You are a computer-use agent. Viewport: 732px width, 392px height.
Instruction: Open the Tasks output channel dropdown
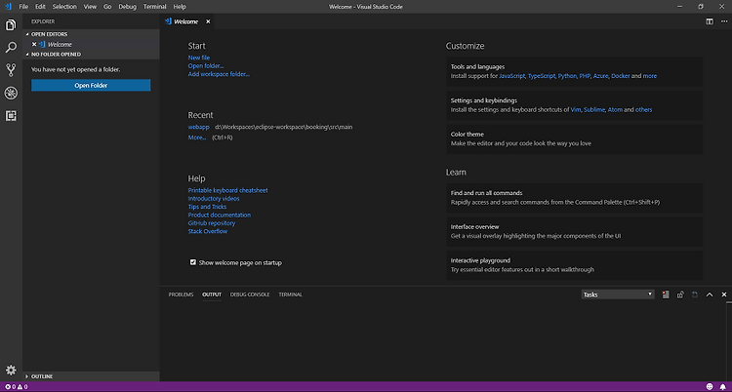coord(618,294)
